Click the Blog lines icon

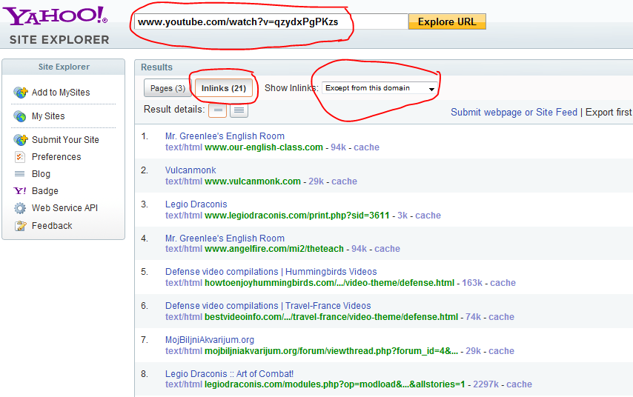(19, 174)
